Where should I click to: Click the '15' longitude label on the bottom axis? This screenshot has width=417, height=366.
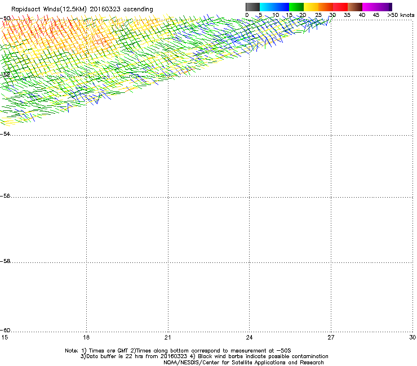[x=5, y=337]
